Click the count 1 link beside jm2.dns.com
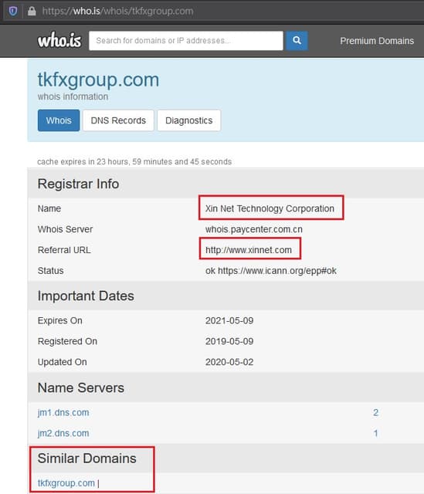424x494 pixels. point(376,433)
